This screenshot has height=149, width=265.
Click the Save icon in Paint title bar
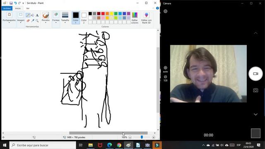[11, 3]
